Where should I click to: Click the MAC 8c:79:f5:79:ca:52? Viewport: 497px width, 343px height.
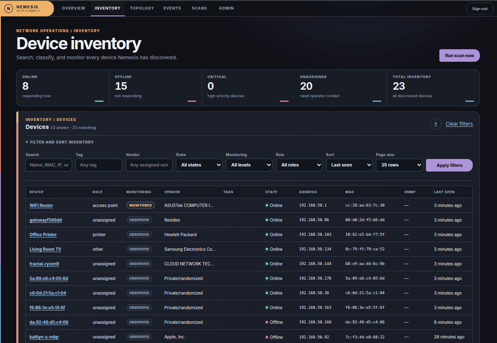[x=365, y=249]
